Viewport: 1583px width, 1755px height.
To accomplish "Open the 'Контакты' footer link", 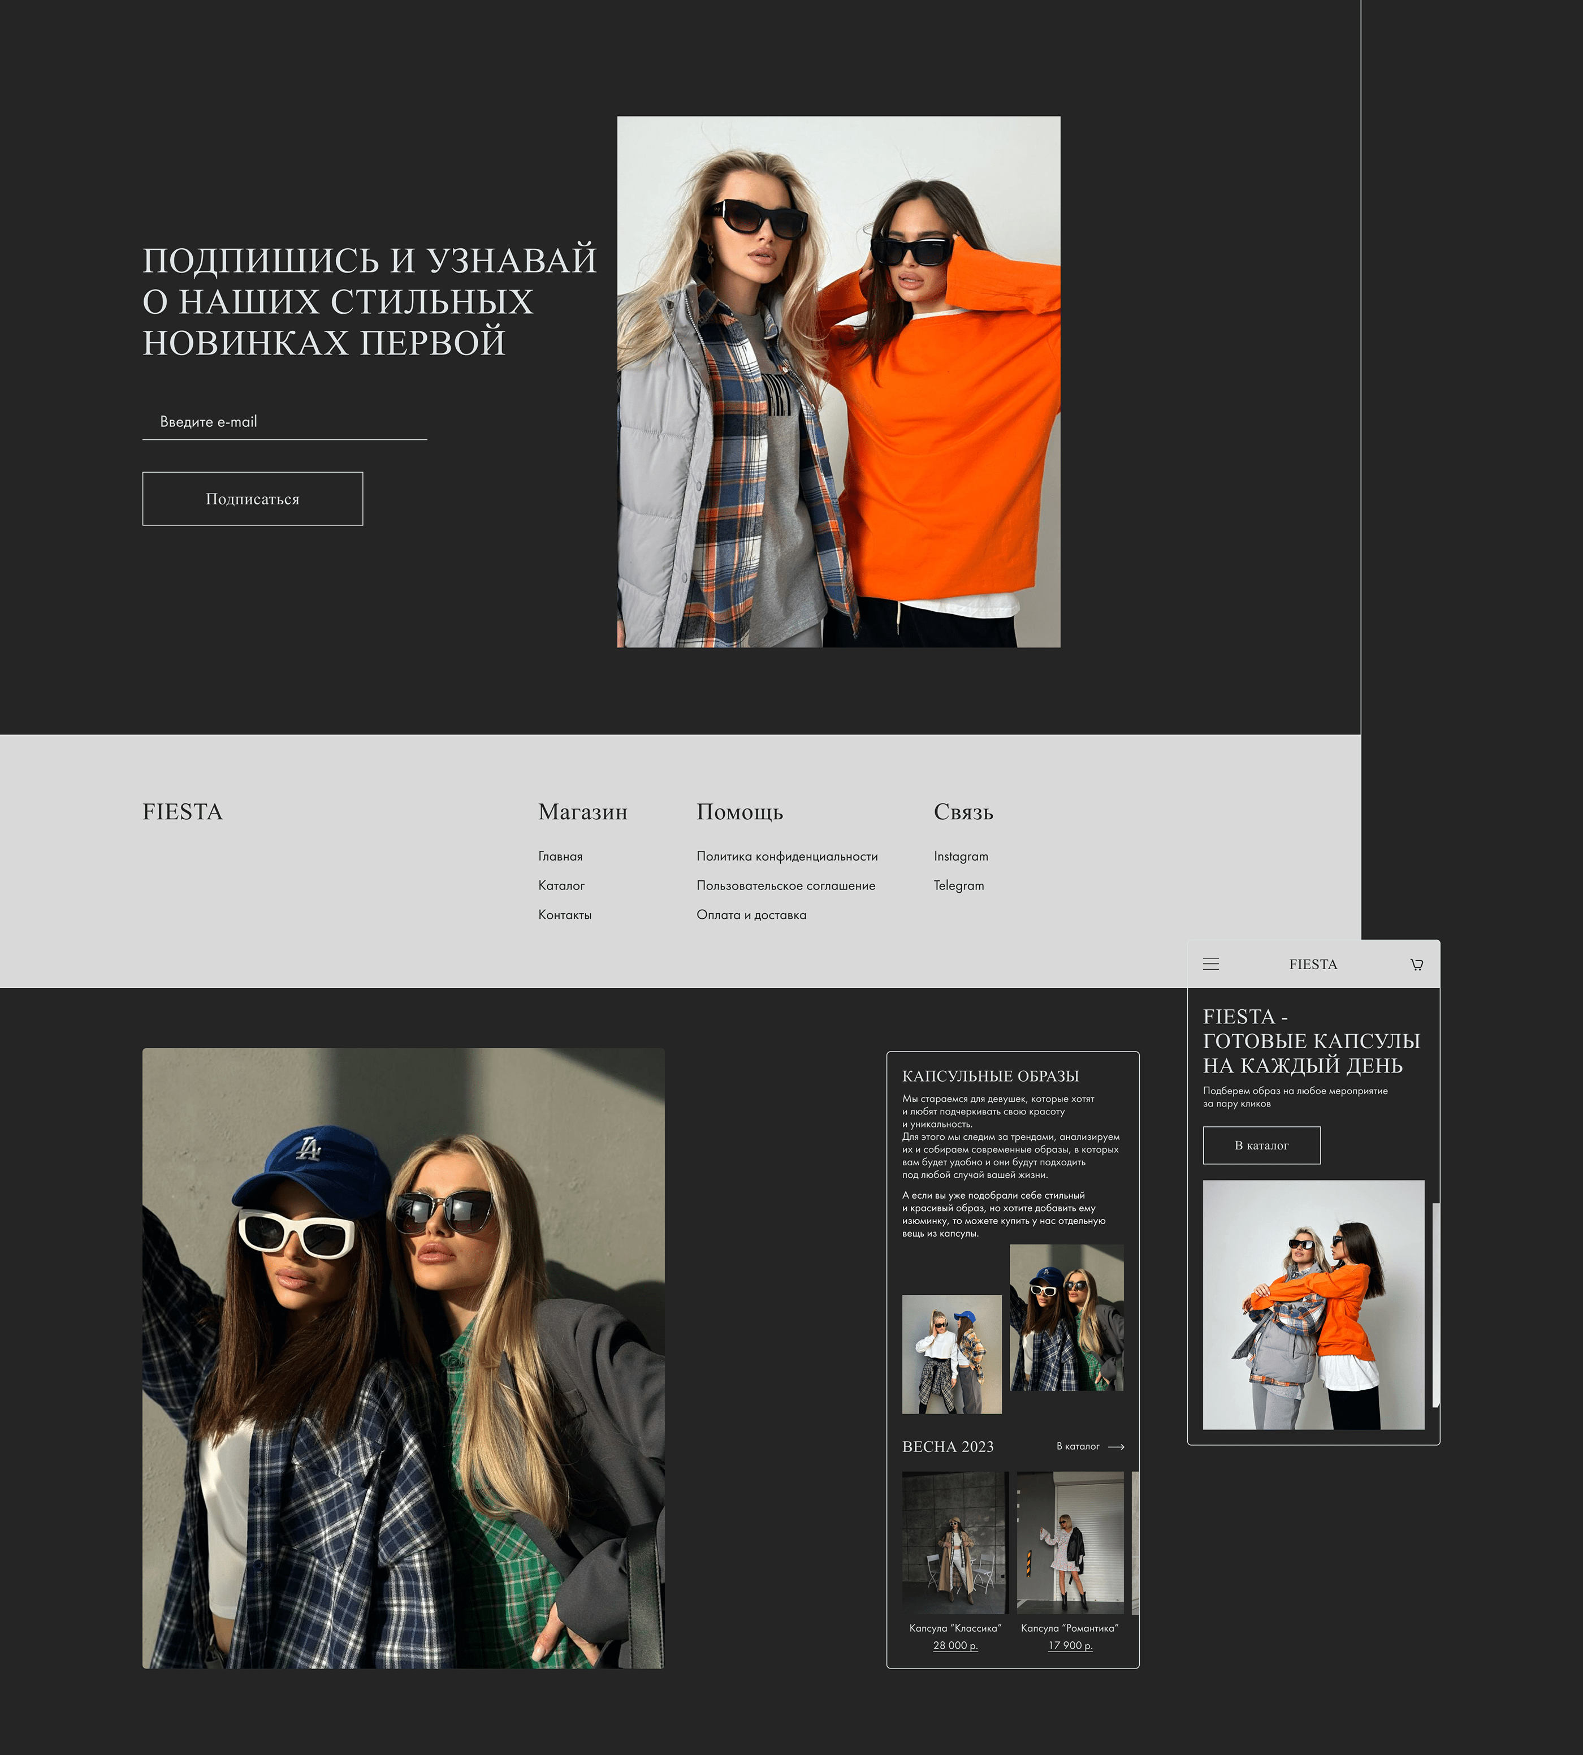I will (x=565, y=915).
